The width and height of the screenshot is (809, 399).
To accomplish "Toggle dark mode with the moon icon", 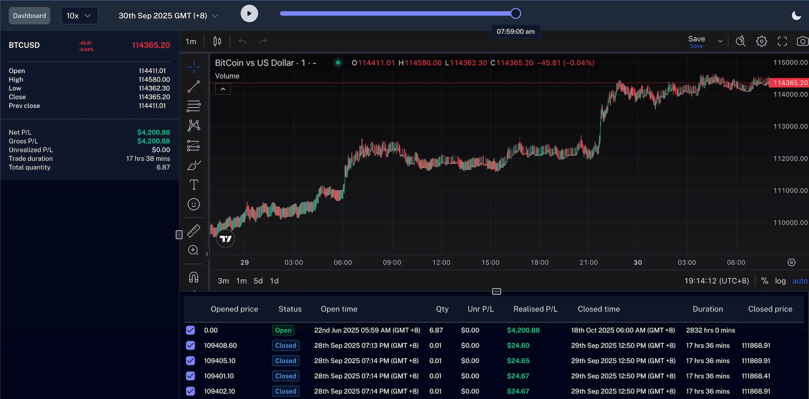I will pyautogui.click(x=796, y=15).
